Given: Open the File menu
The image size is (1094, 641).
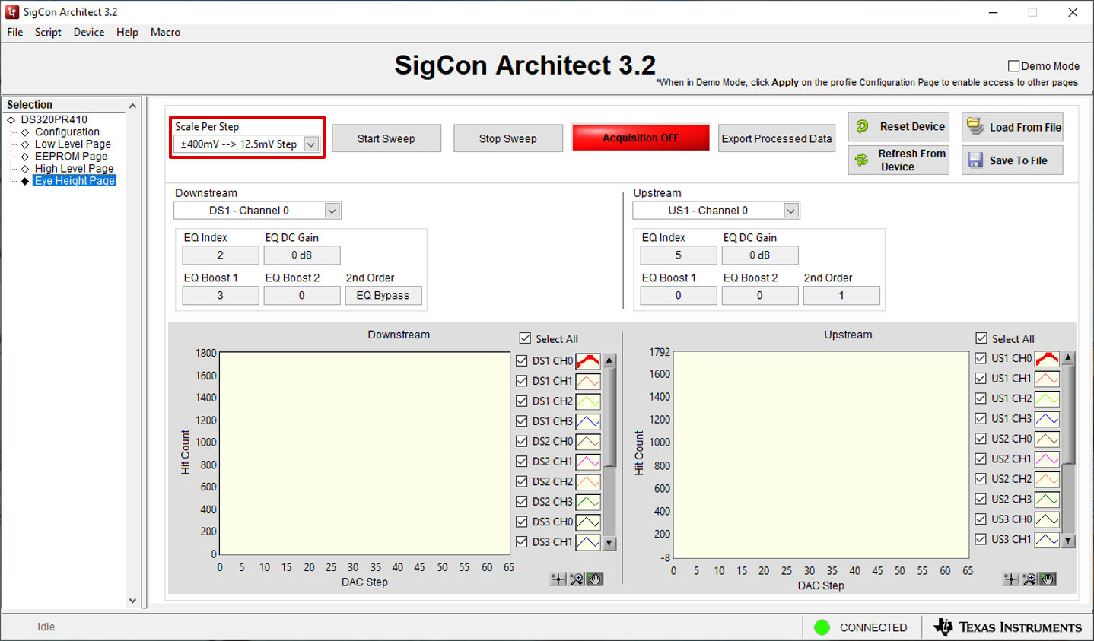Looking at the screenshot, I should pyautogui.click(x=15, y=32).
